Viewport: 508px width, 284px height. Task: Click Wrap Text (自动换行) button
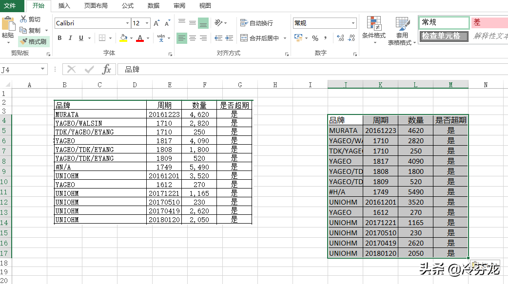click(x=256, y=23)
